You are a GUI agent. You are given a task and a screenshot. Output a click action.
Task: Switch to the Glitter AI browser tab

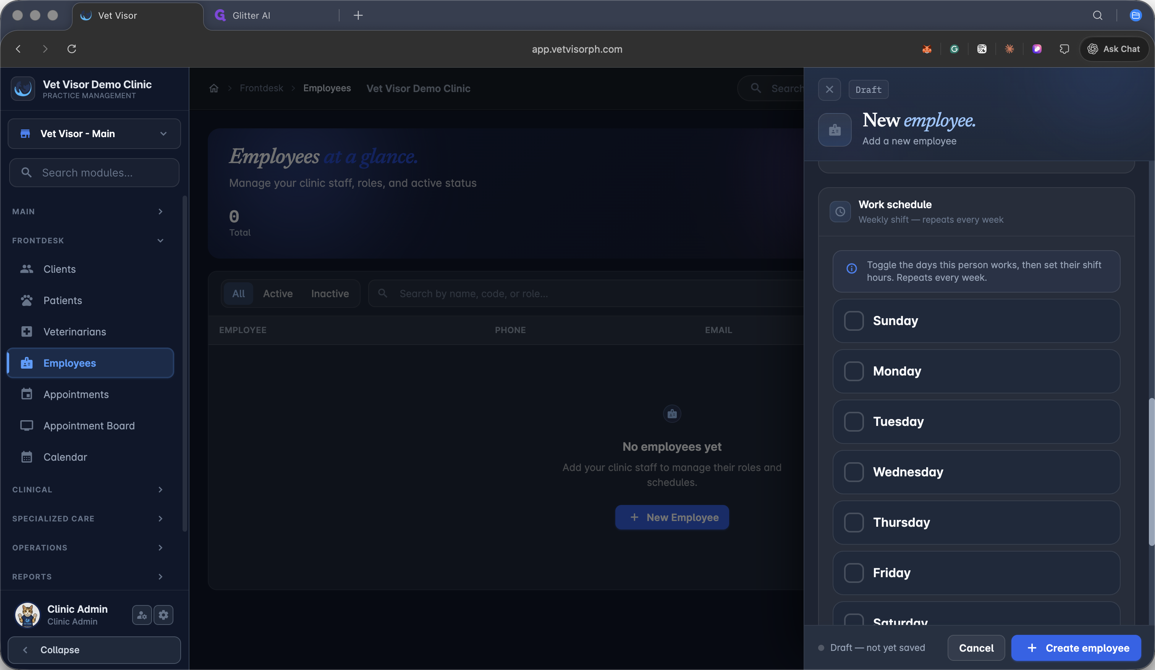(x=270, y=16)
